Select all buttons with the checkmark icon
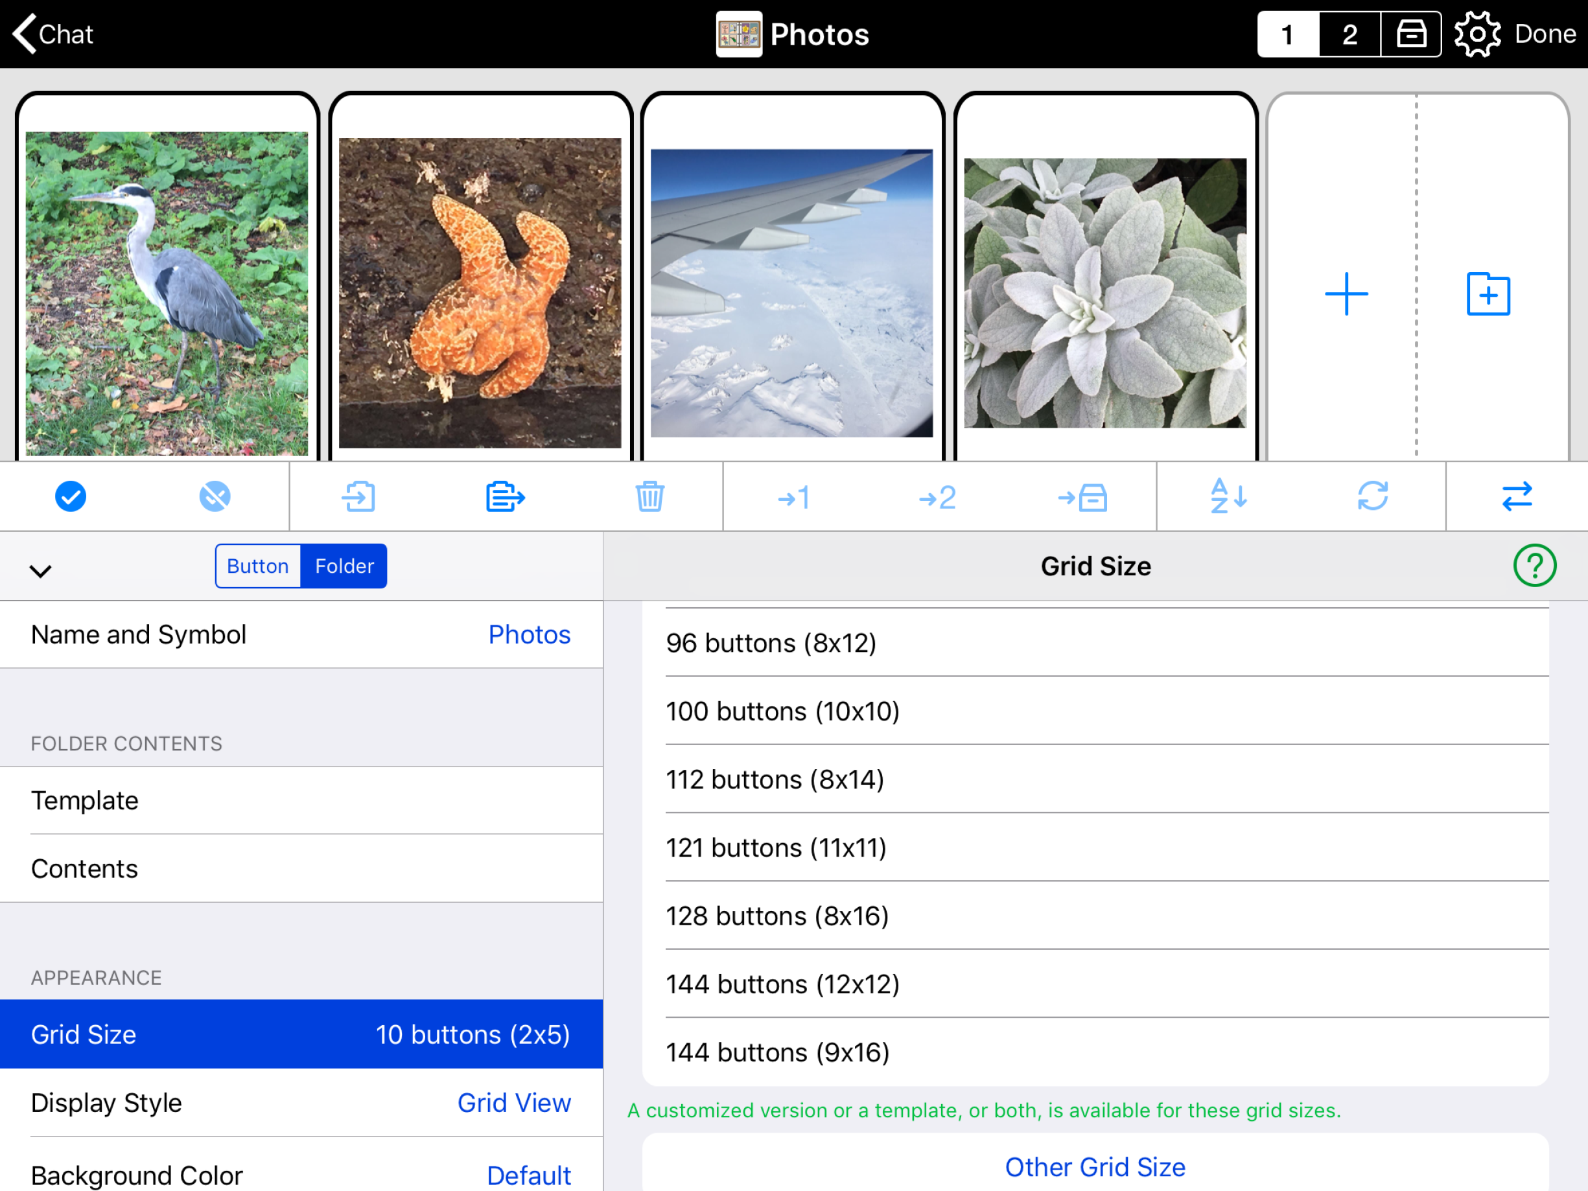This screenshot has height=1191, width=1588. [x=71, y=496]
